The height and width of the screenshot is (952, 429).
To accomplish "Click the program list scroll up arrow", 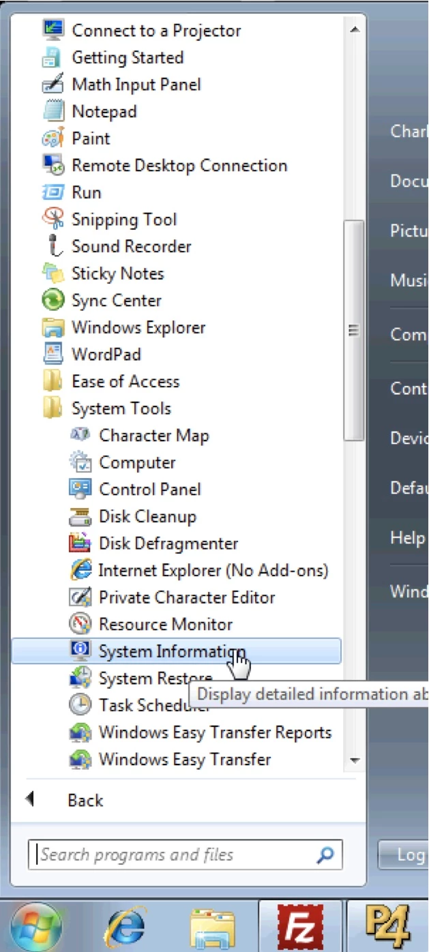I will pos(354,29).
